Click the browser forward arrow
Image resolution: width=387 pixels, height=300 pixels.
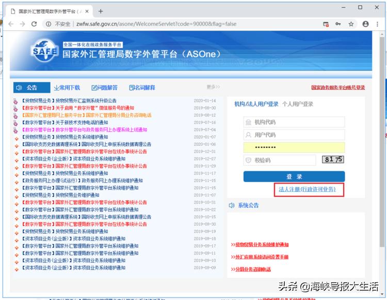coord(23,24)
